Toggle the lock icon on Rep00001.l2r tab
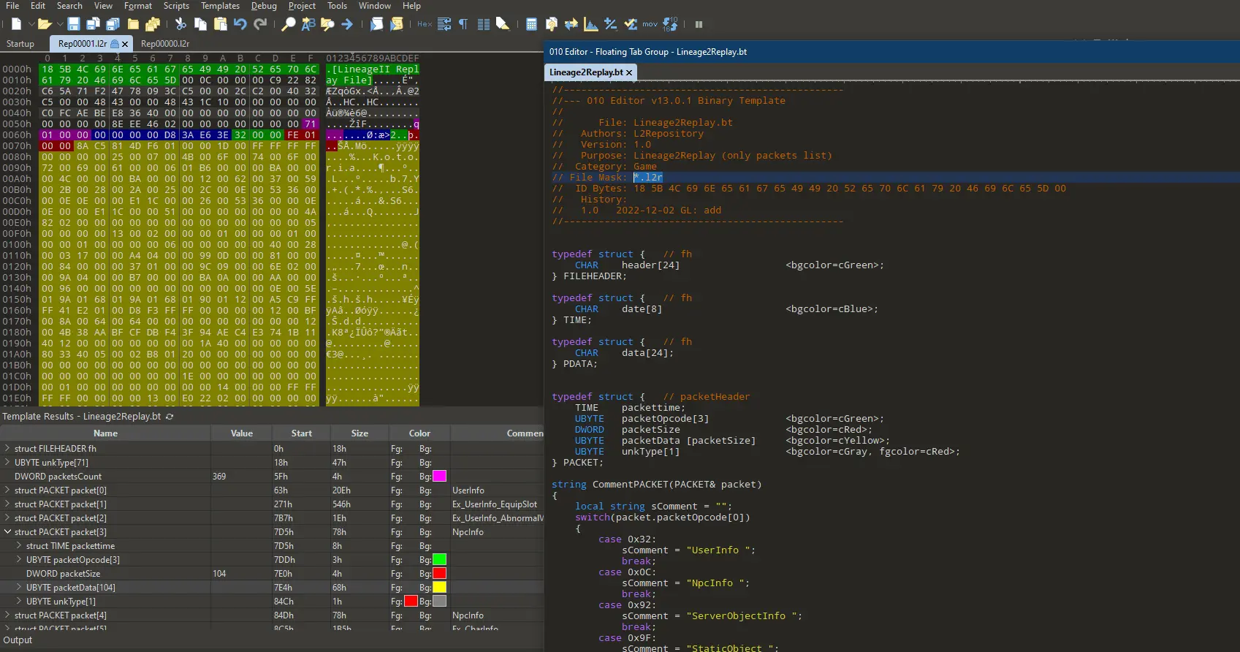This screenshot has height=652, width=1240. click(x=115, y=44)
